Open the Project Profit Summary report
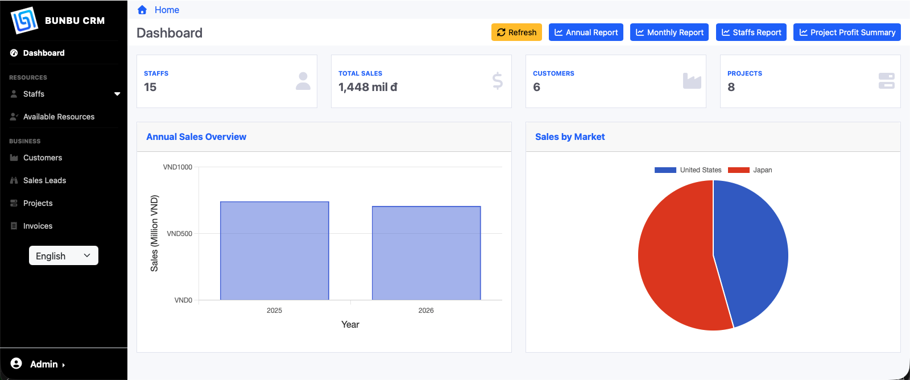This screenshot has width=910, height=380. (847, 32)
